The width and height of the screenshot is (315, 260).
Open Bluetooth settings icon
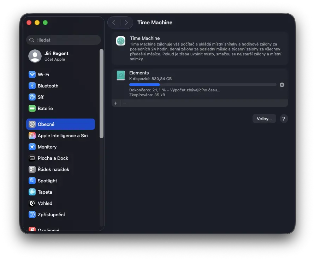pos(32,86)
